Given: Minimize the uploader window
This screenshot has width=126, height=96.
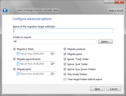Looking at the screenshot, I should [107, 2].
